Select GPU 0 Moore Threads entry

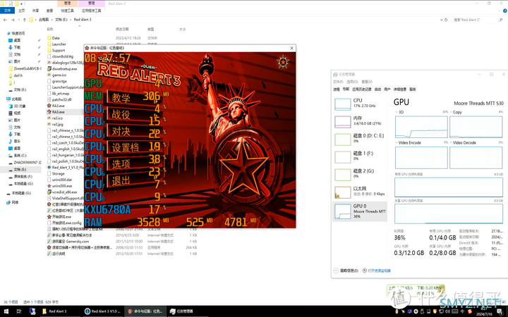tap(360, 211)
